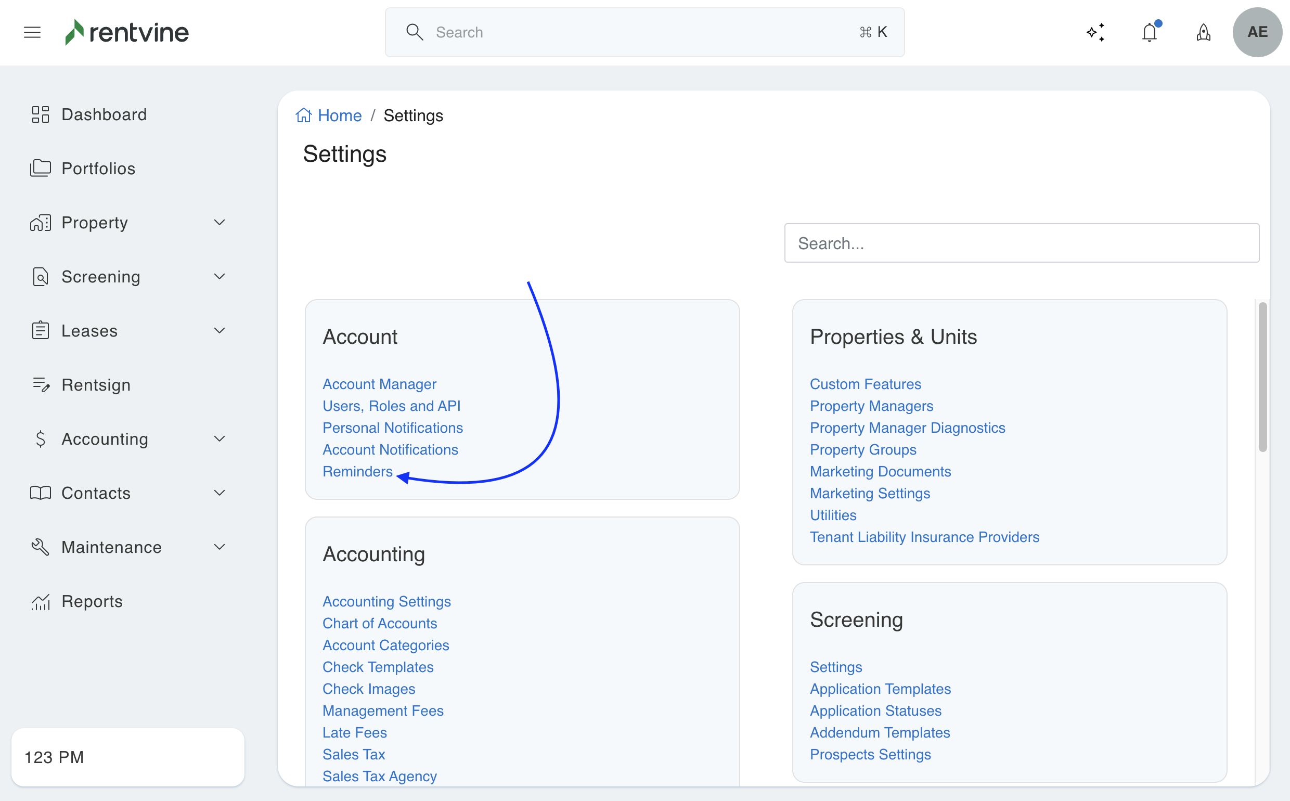Viewport: 1290px width, 801px height.
Task: Expand the Maintenance sidebar chevron
Action: click(220, 547)
